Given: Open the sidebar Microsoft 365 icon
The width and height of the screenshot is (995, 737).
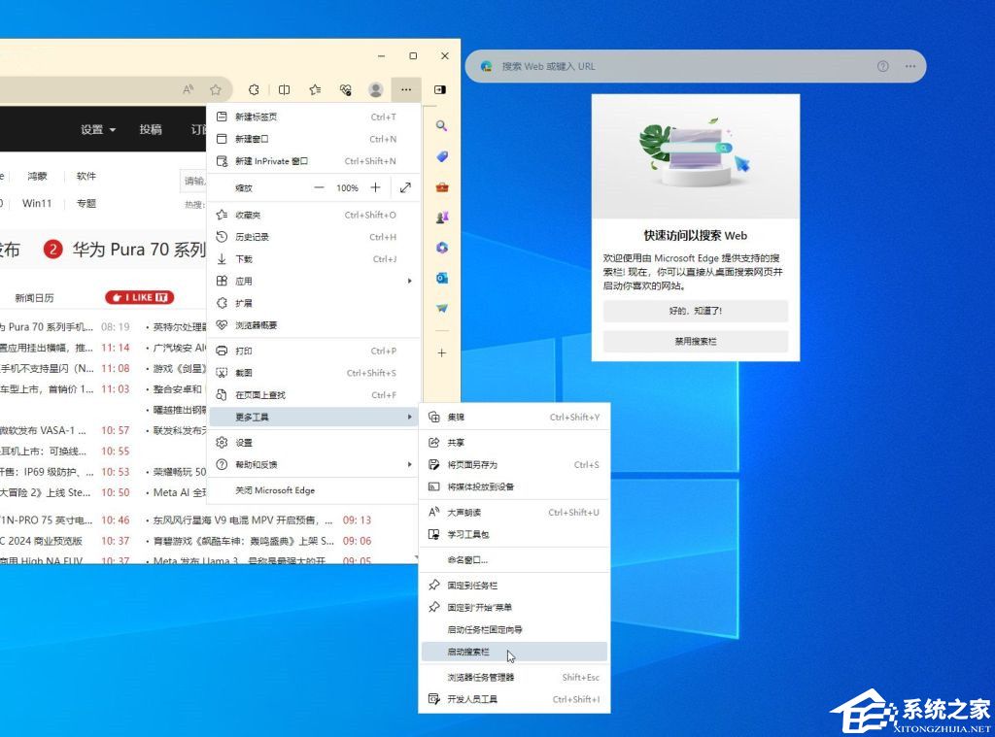Looking at the screenshot, I should (x=442, y=248).
